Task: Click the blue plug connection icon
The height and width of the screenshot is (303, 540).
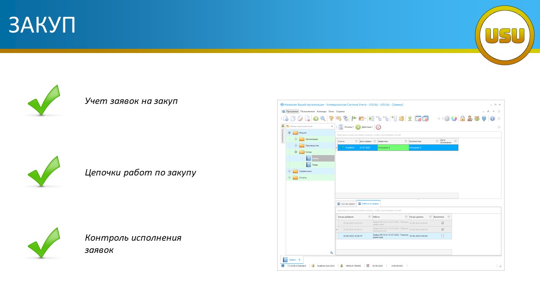Action: [484, 119]
